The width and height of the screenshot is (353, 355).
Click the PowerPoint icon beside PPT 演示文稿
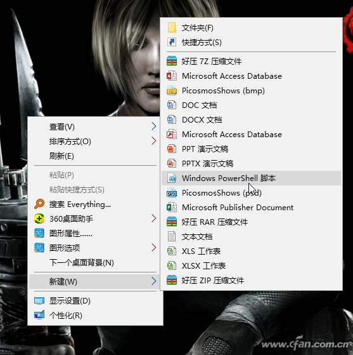point(172,149)
